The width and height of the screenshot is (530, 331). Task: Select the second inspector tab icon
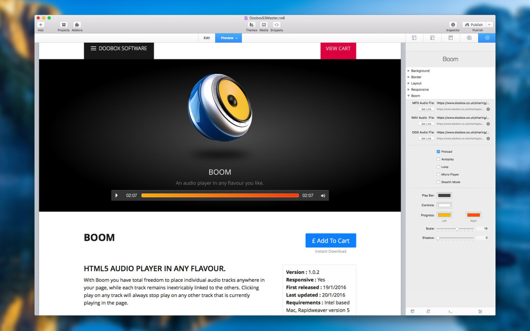pyautogui.click(x=432, y=38)
